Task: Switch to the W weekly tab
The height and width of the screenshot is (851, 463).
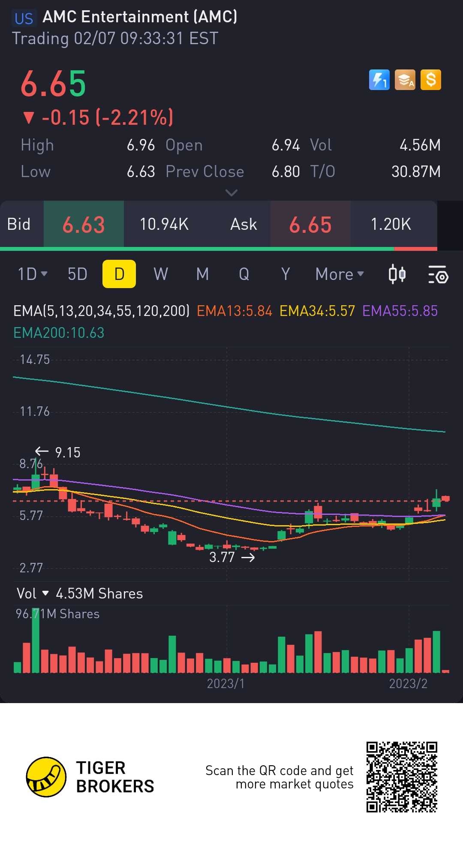Action: pos(161,274)
